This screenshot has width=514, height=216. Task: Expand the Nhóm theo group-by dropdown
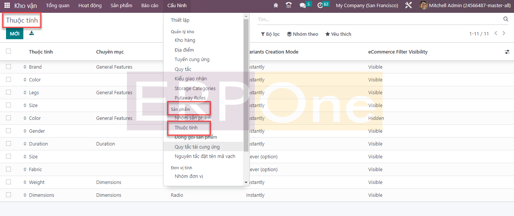[302, 34]
